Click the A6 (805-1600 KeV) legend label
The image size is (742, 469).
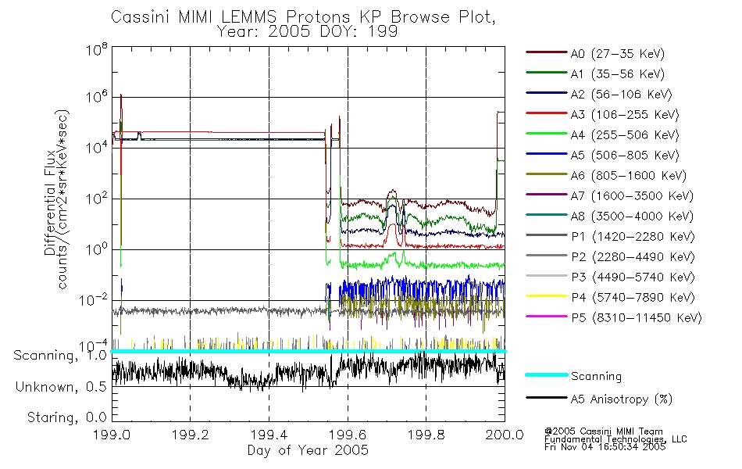pos(629,176)
